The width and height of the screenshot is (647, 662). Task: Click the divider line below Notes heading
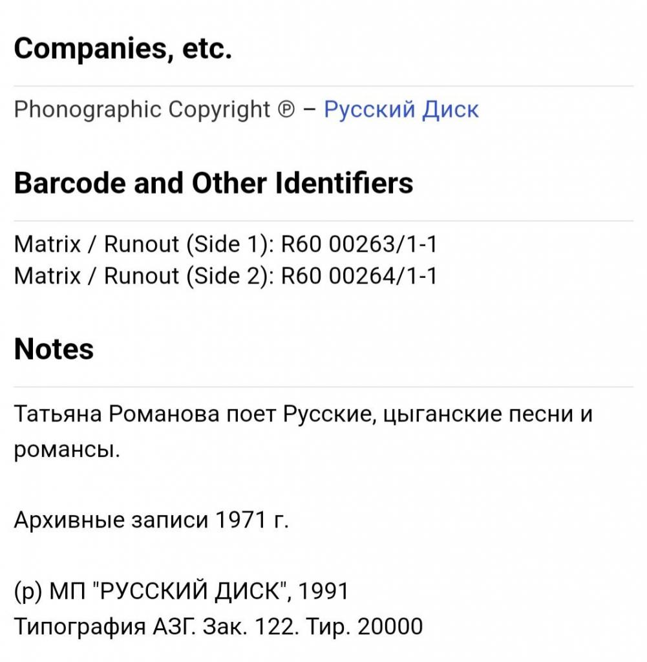point(323,387)
